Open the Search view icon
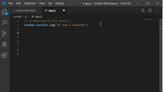Screen dimensions: 163x92 pyautogui.click(x=5, y=23)
